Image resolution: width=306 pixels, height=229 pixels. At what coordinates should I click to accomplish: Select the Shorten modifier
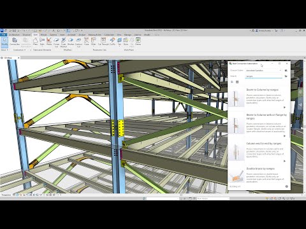71,41
